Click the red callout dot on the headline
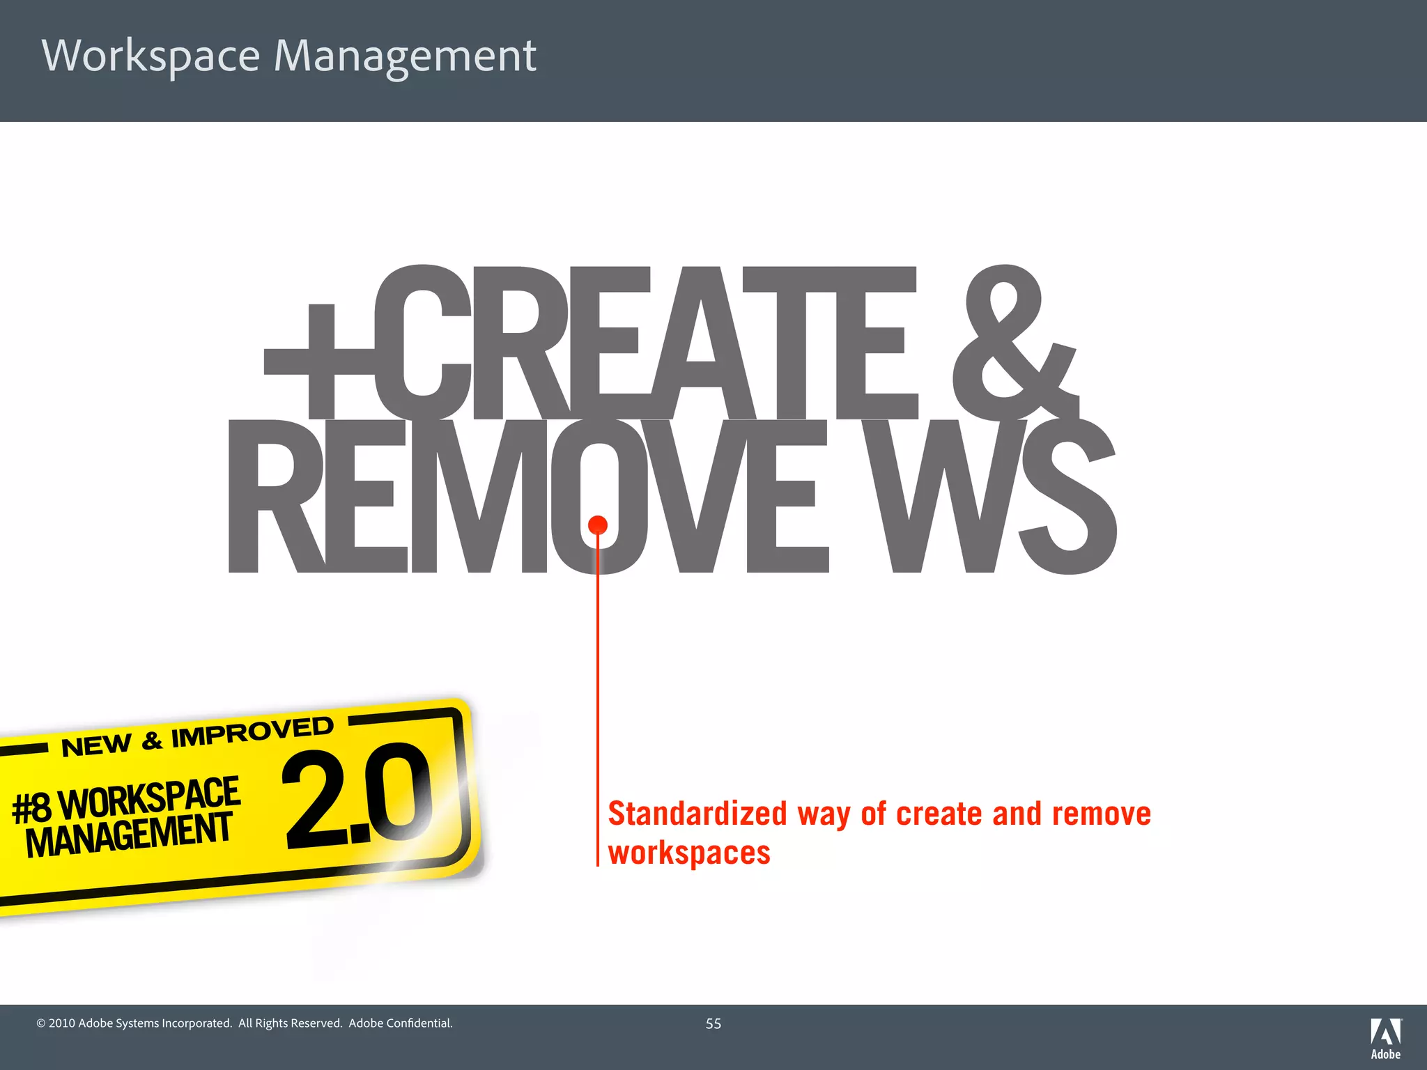1427x1070 pixels. 598,525
